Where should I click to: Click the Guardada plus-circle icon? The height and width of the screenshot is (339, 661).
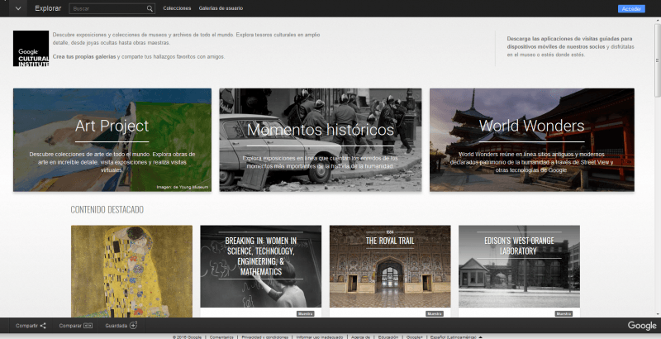133,325
